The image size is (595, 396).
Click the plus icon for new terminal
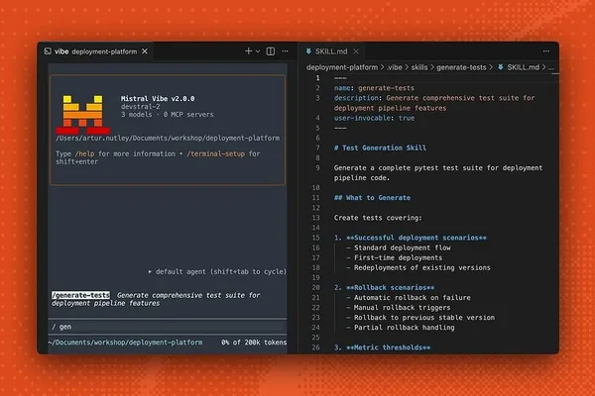[x=248, y=50]
